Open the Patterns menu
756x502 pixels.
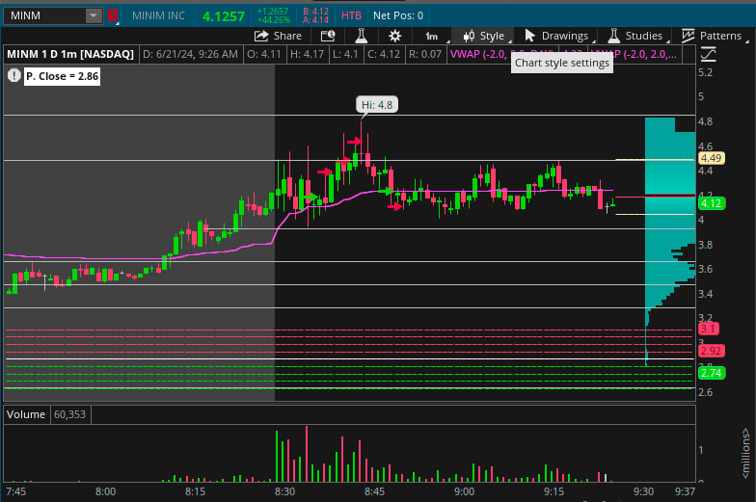point(712,36)
